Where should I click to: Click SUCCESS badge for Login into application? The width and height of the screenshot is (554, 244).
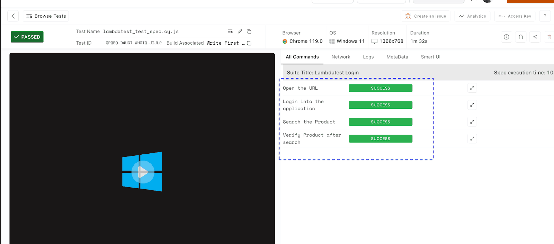[x=381, y=105]
